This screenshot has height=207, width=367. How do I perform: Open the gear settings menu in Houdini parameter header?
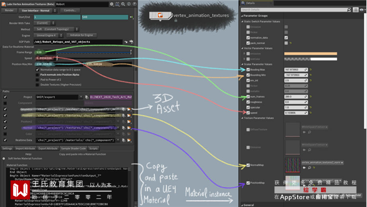[112, 4]
